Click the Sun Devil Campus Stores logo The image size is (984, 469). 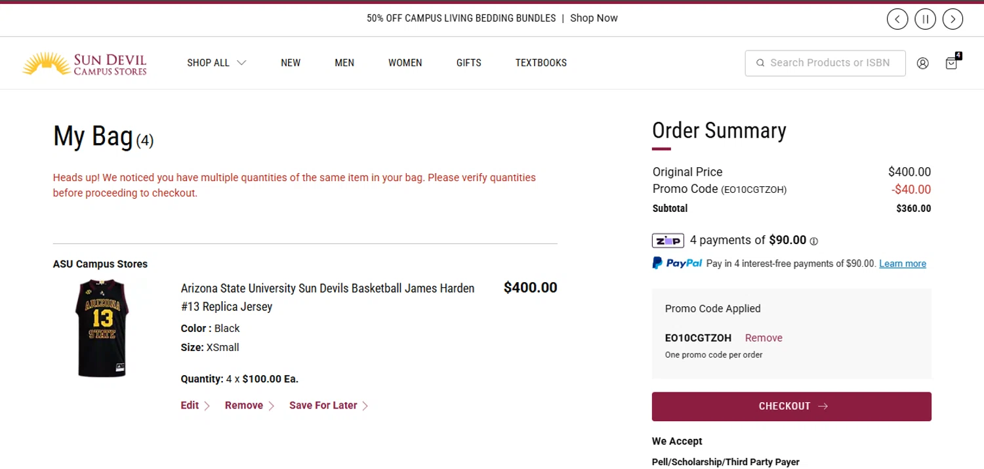tap(85, 63)
